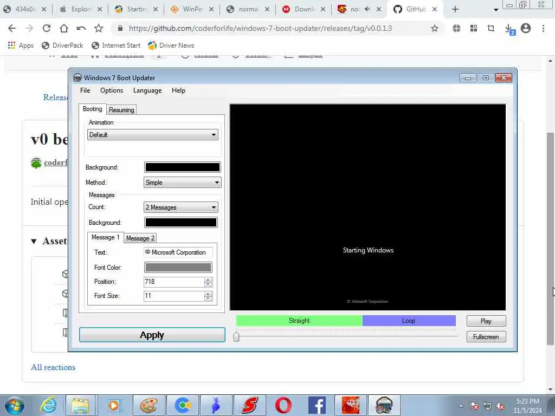This screenshot has height=416, width=555.
Task: Click the Font Color gray swatch
Action: 178,267
